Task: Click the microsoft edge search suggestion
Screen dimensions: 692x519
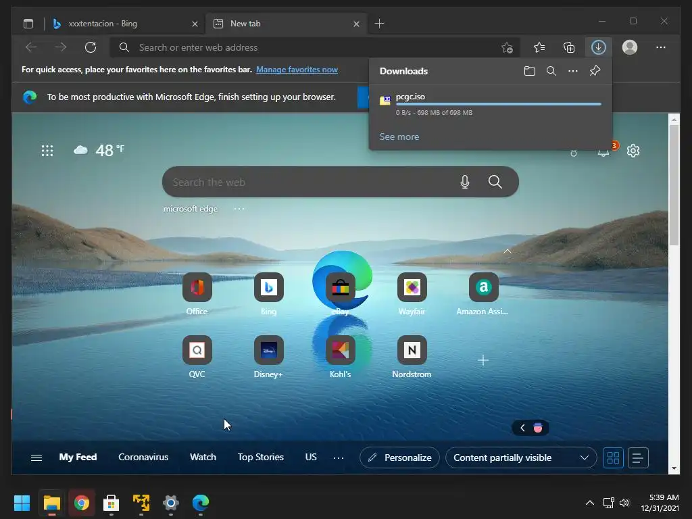Action: pyautogui.click(x=191, y=209)
